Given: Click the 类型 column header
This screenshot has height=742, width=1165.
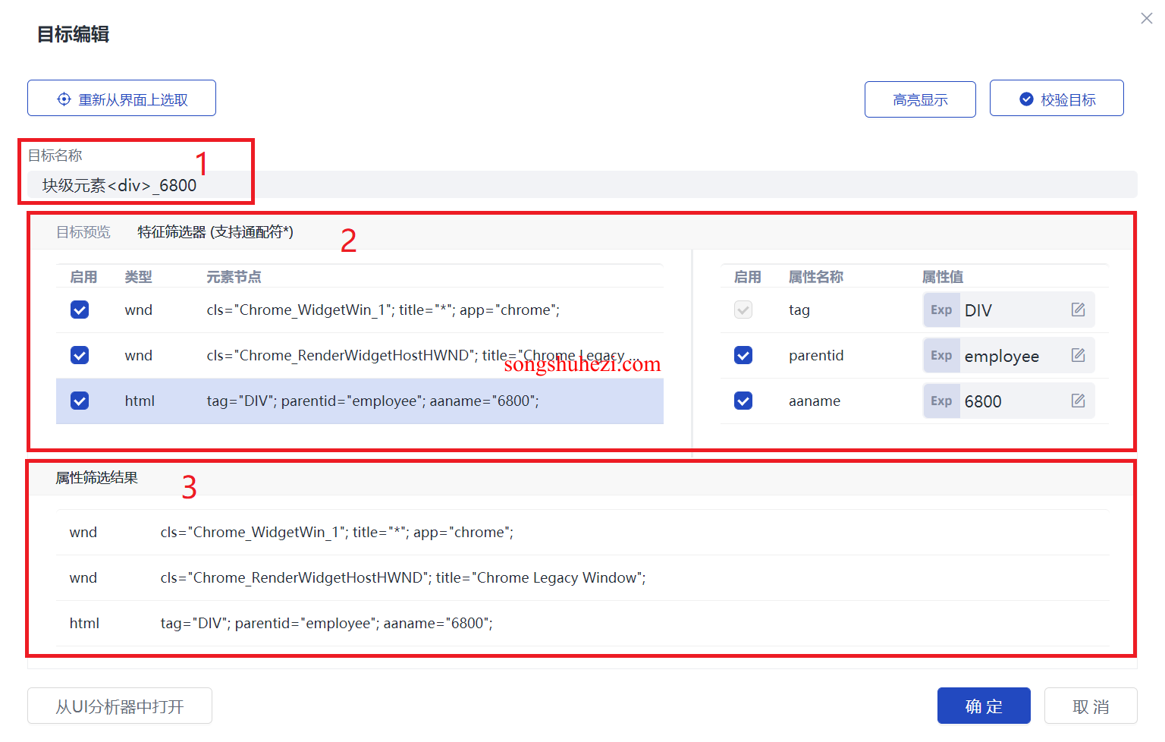Looking at the screenshot, I should point(138,277).
